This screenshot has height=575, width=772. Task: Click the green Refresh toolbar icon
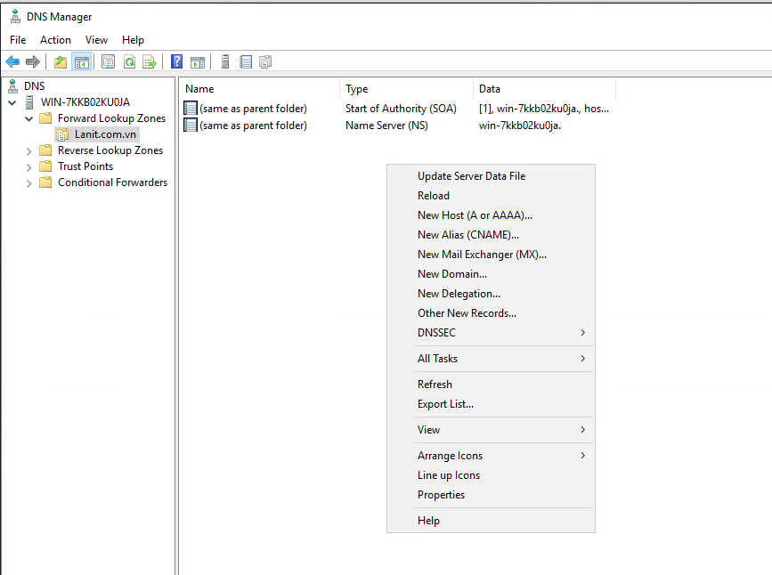coord(129,62)
